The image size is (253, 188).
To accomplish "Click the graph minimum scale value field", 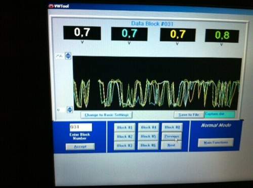I will [x=61, y=110].
